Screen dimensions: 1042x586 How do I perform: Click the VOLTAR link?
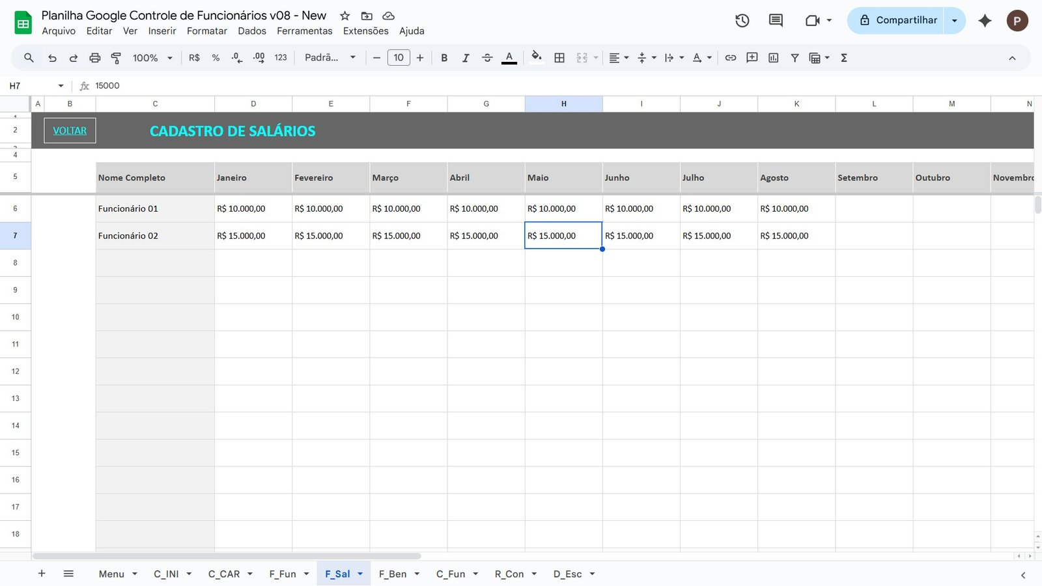[x=69, y=130]
